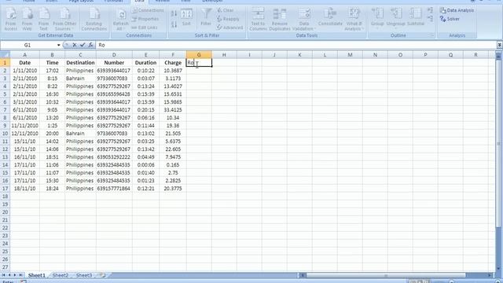
Task: Click the Group outline button
Action: pyautogui.click(x=377, y=18)
